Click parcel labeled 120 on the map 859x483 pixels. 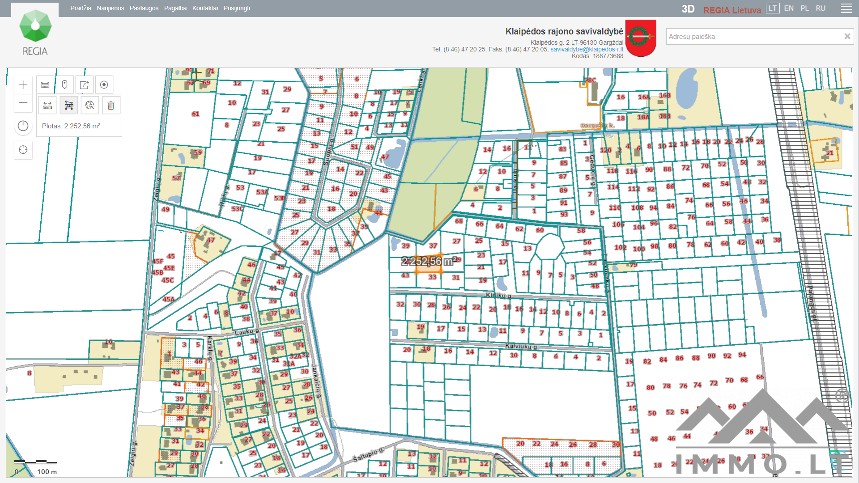[606, 150]
